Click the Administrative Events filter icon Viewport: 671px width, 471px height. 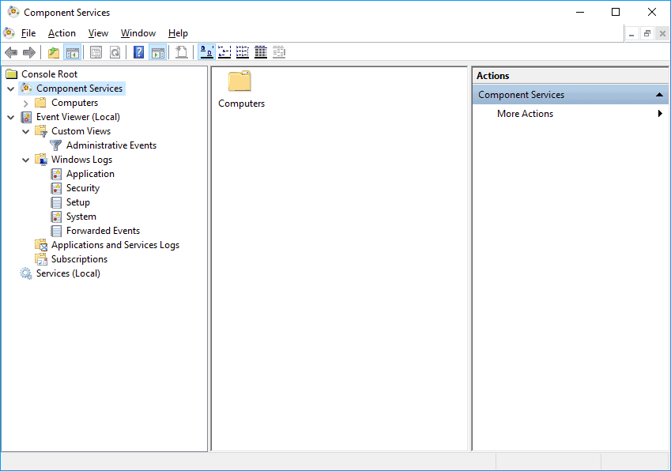point(55,145)
